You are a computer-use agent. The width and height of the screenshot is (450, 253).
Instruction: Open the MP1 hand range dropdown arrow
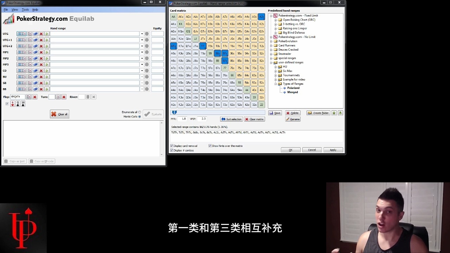[x=142, y=52]
